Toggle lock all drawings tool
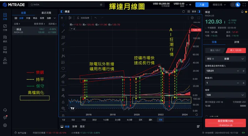 tap(63, 102)
